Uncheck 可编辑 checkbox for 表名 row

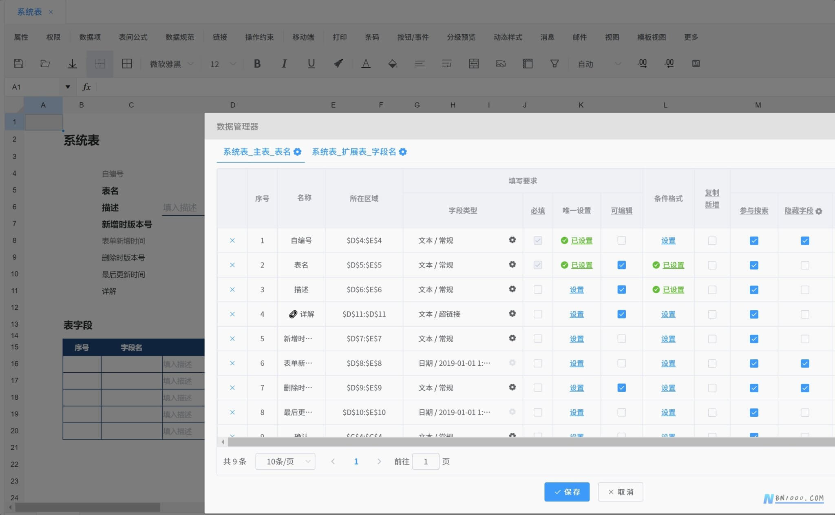coord(621,265)
